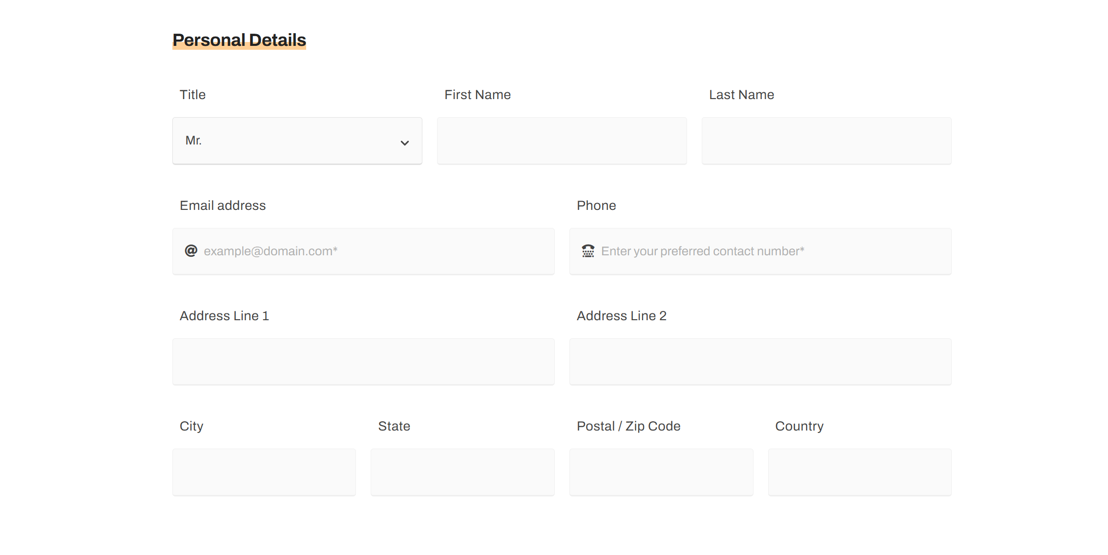
Task: Focus the Last Name input field
Action: (826, 141)
